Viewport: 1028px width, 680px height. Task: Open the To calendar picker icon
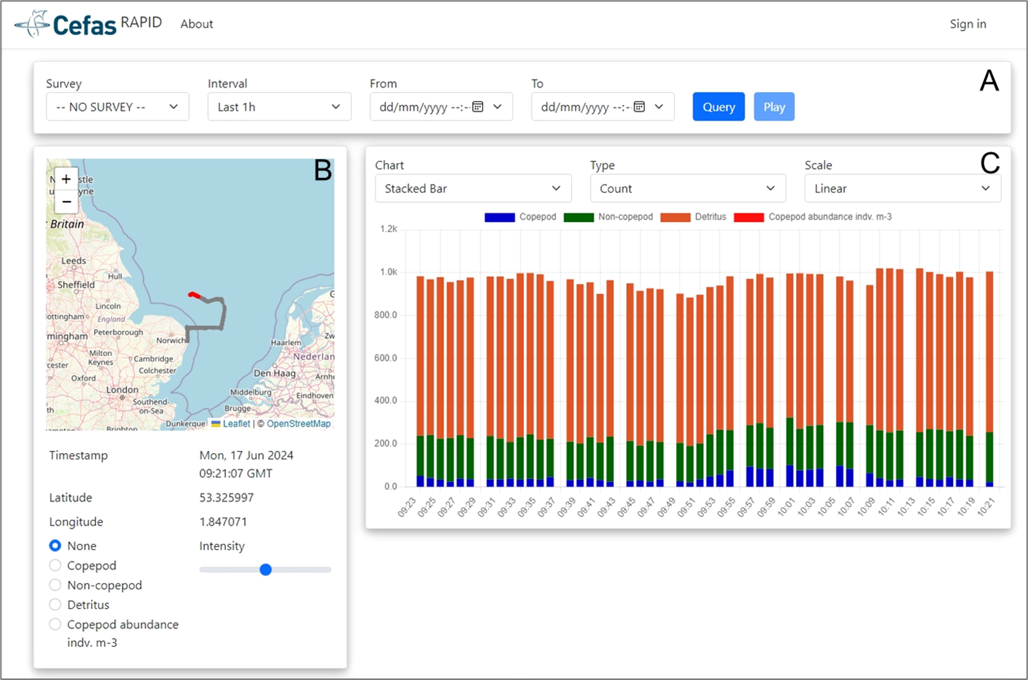[639, 107]
